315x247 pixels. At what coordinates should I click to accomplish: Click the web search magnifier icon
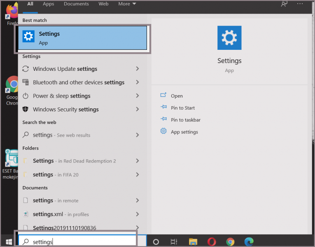point(26,135)
